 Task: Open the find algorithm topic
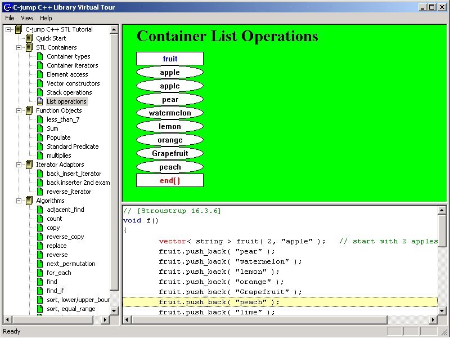[52, 282]
